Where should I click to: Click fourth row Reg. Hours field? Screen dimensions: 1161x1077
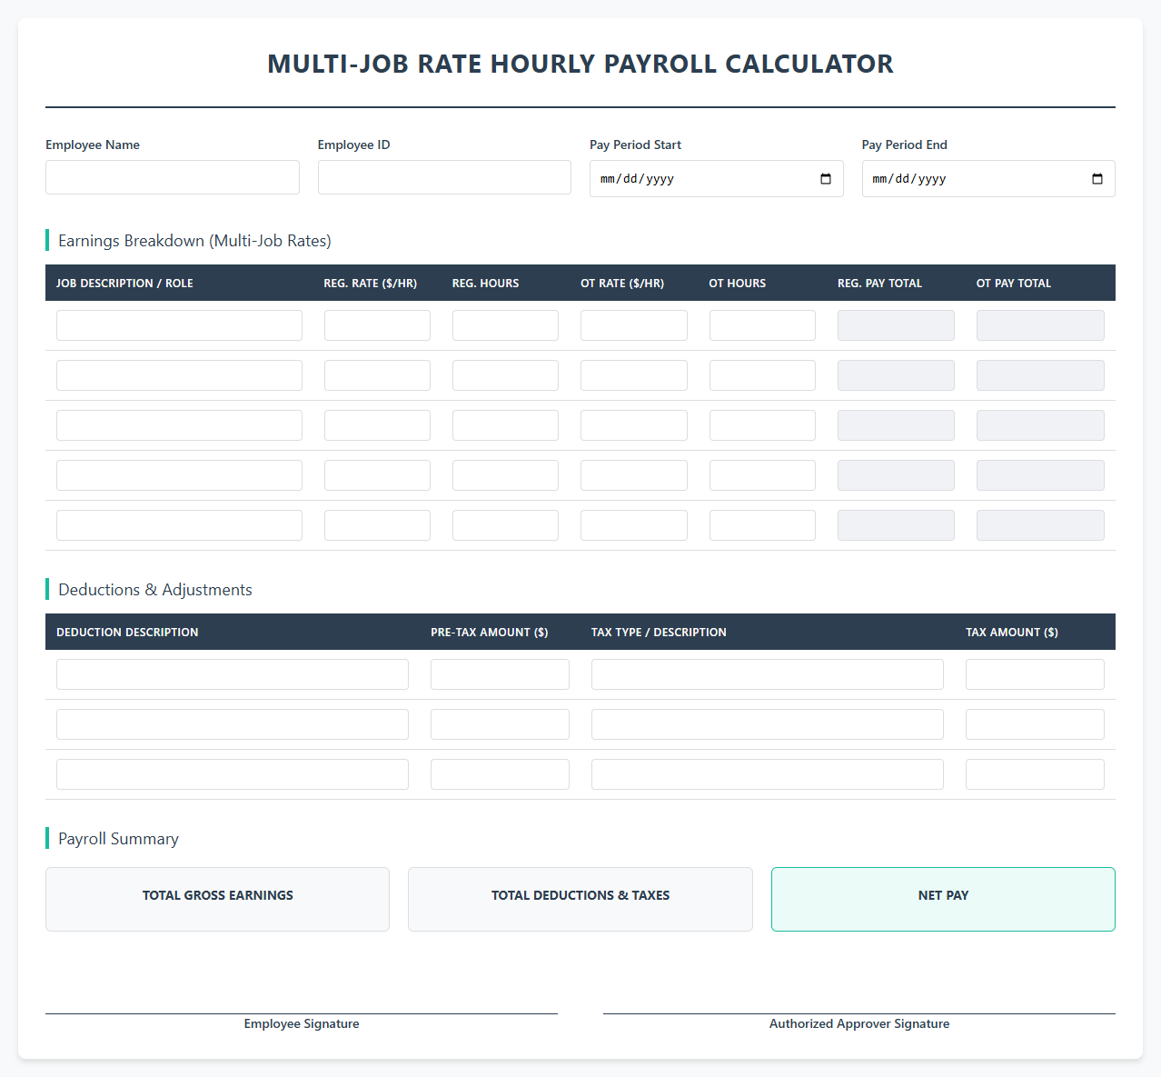(x=505, y=475)
